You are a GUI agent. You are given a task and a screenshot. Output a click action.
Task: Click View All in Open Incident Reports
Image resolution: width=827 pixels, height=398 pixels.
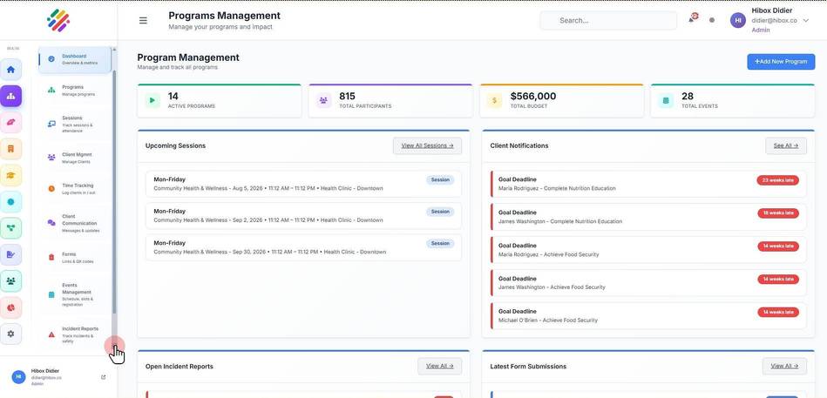click(440, 366)
